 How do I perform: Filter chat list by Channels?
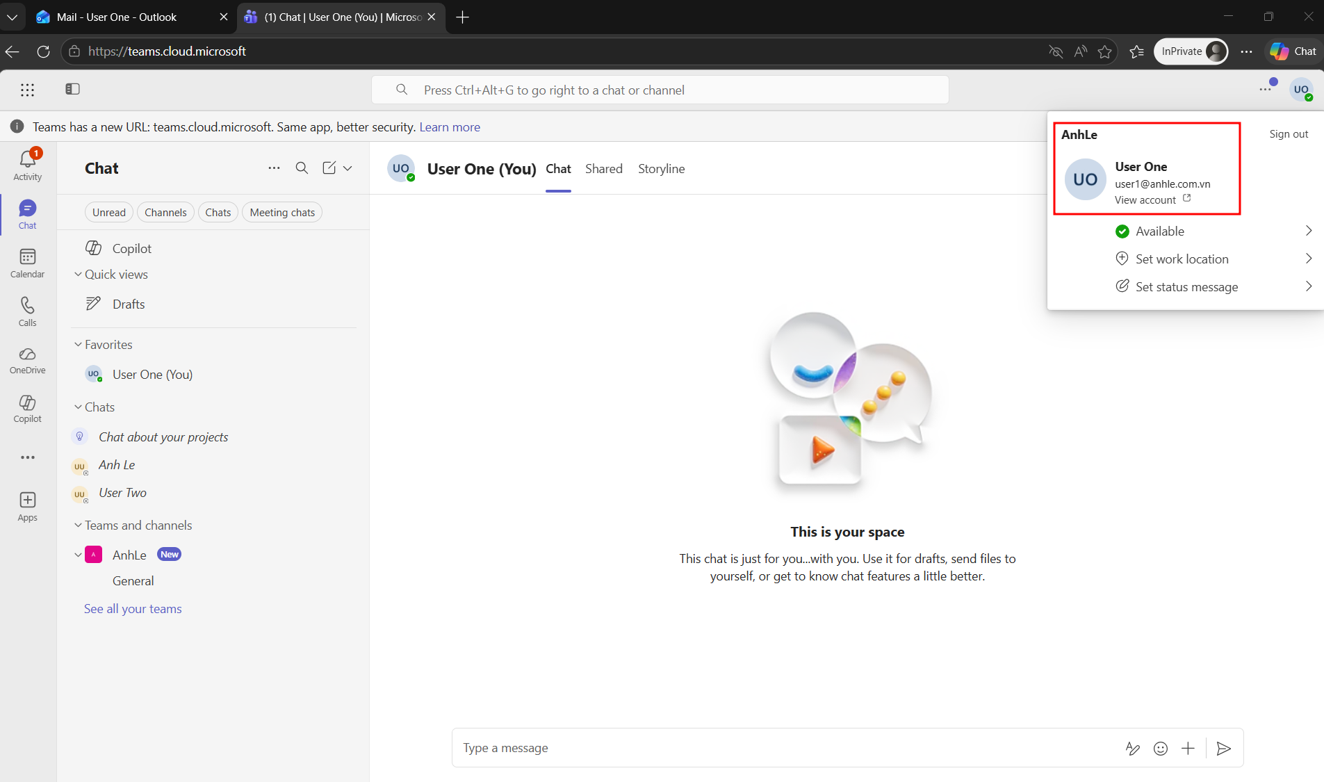click(165, 213)
